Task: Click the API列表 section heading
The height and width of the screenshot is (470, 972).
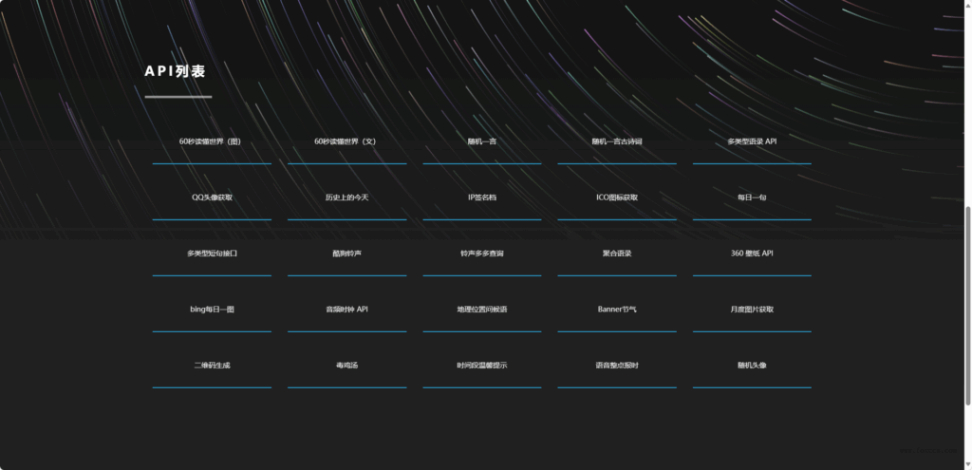Action: pyautogui.click(x=175, y=71)
